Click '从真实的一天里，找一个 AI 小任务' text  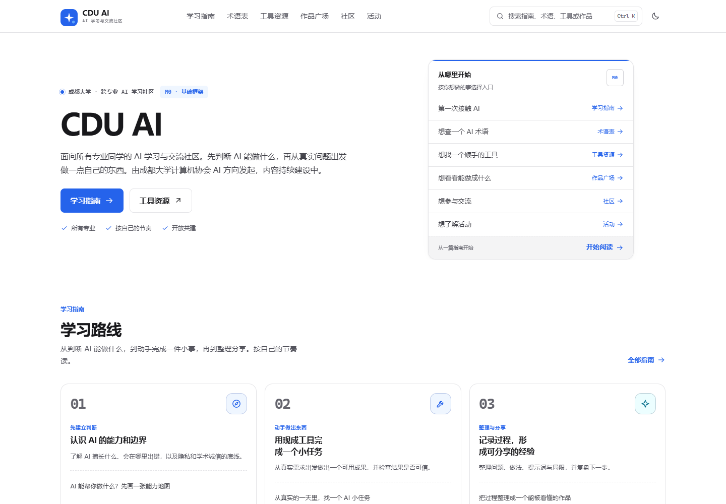(322, 497)
